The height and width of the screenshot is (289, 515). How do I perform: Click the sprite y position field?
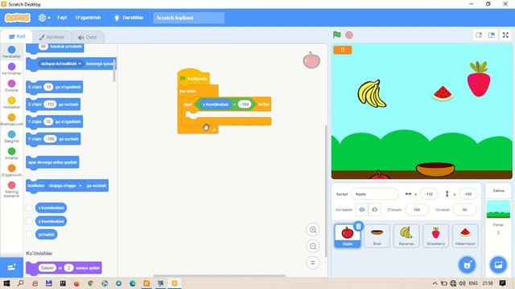pyautogui.click(x=468, y=194)
